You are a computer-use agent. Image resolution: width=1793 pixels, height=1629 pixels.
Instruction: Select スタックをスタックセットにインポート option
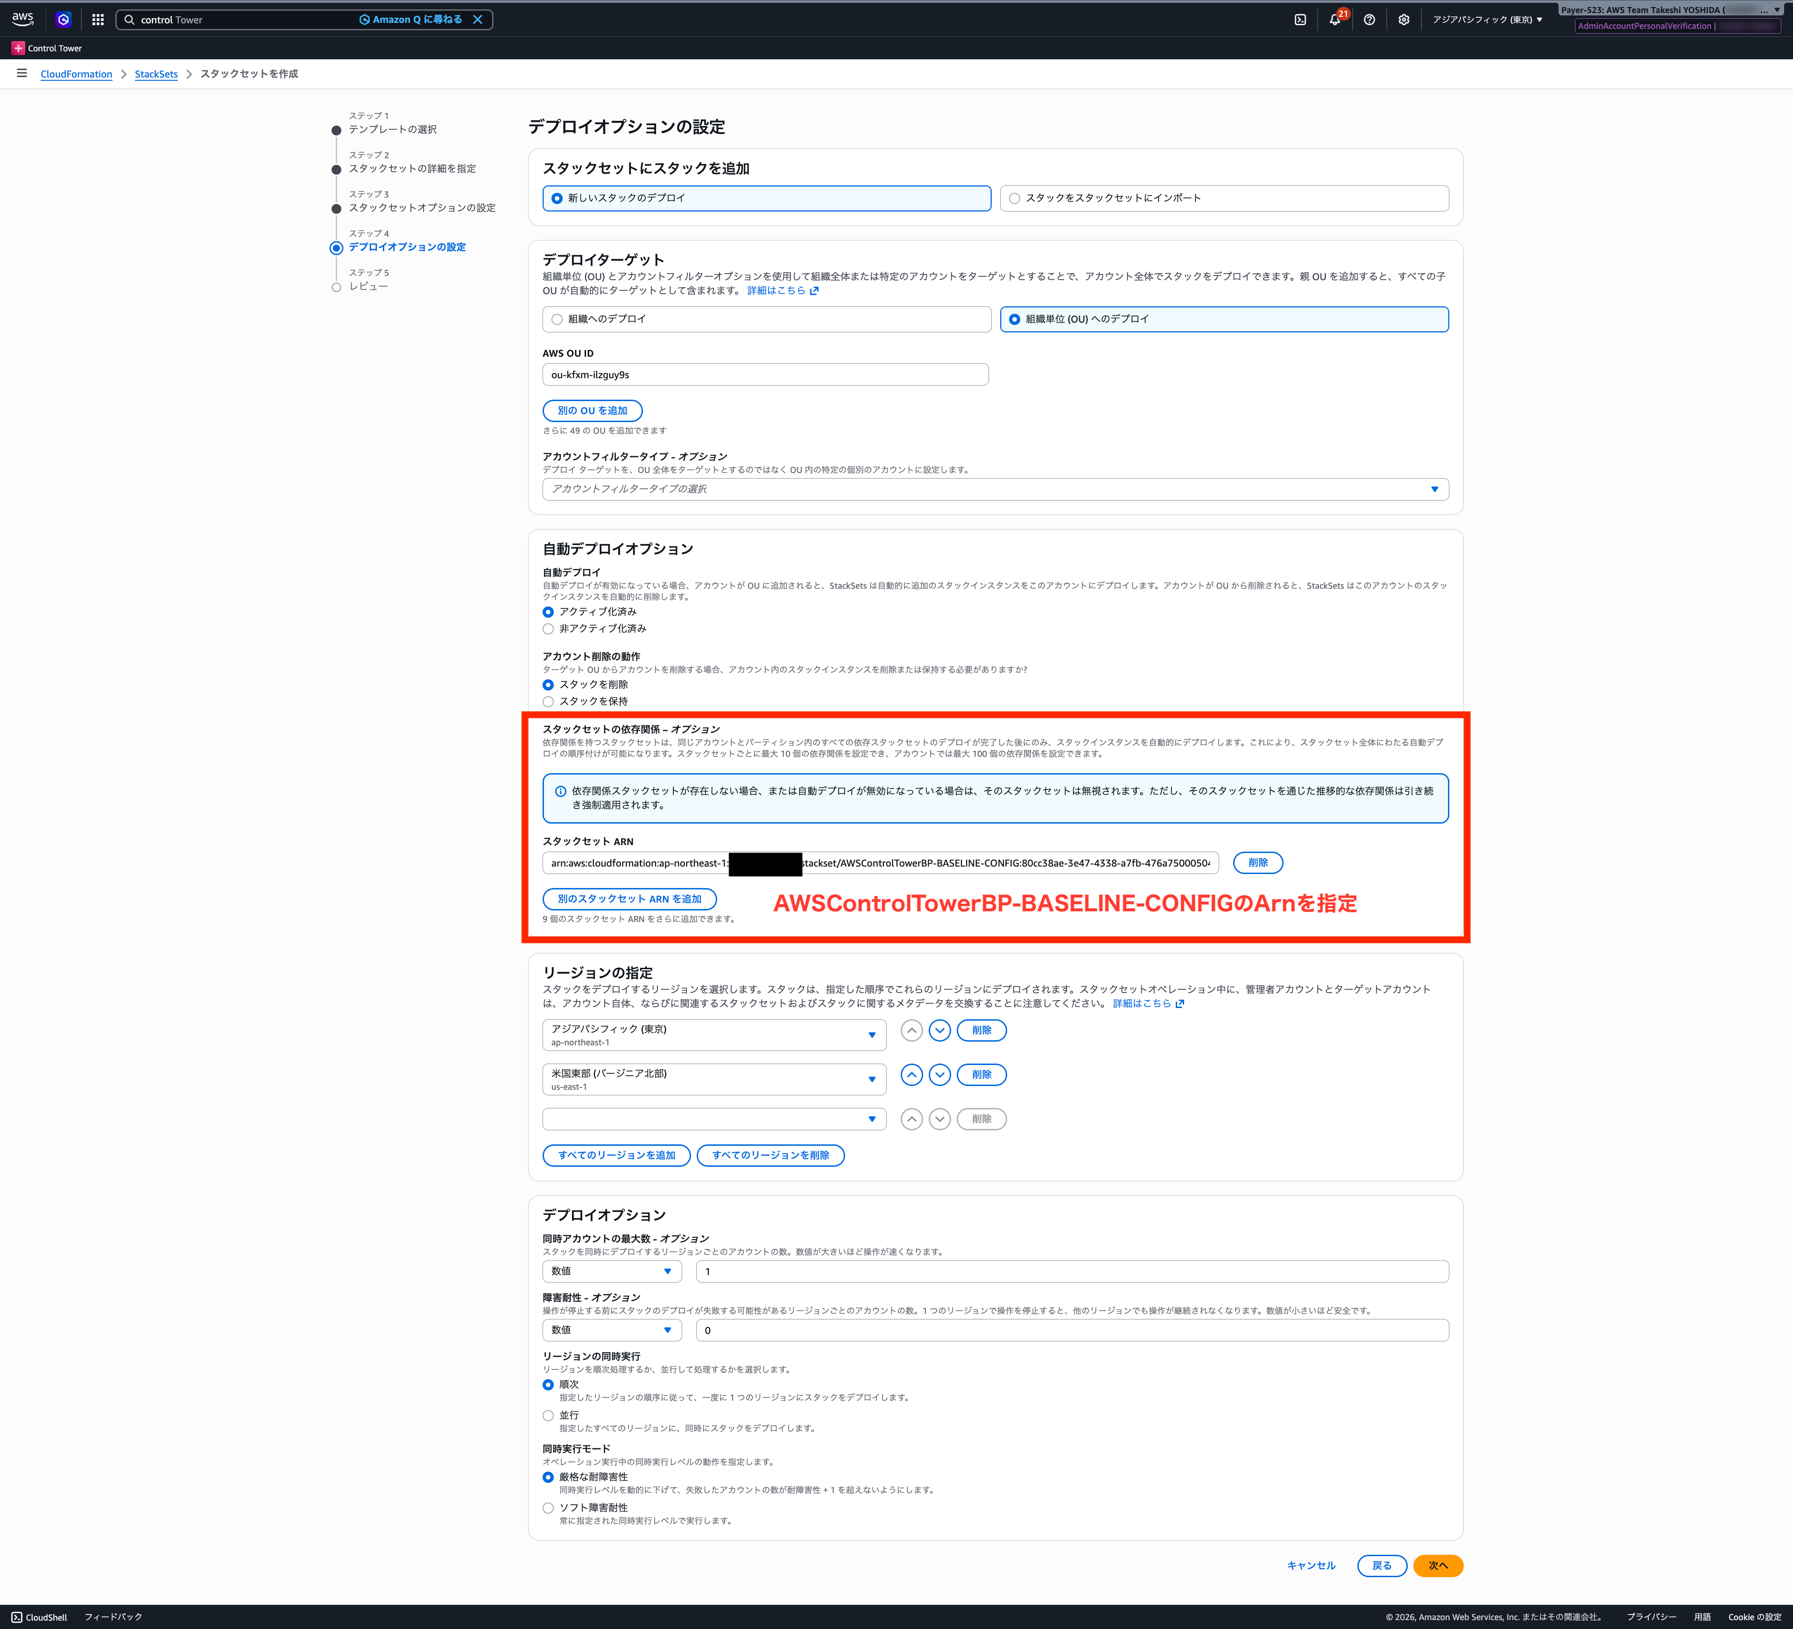[x=1224, y=198]
